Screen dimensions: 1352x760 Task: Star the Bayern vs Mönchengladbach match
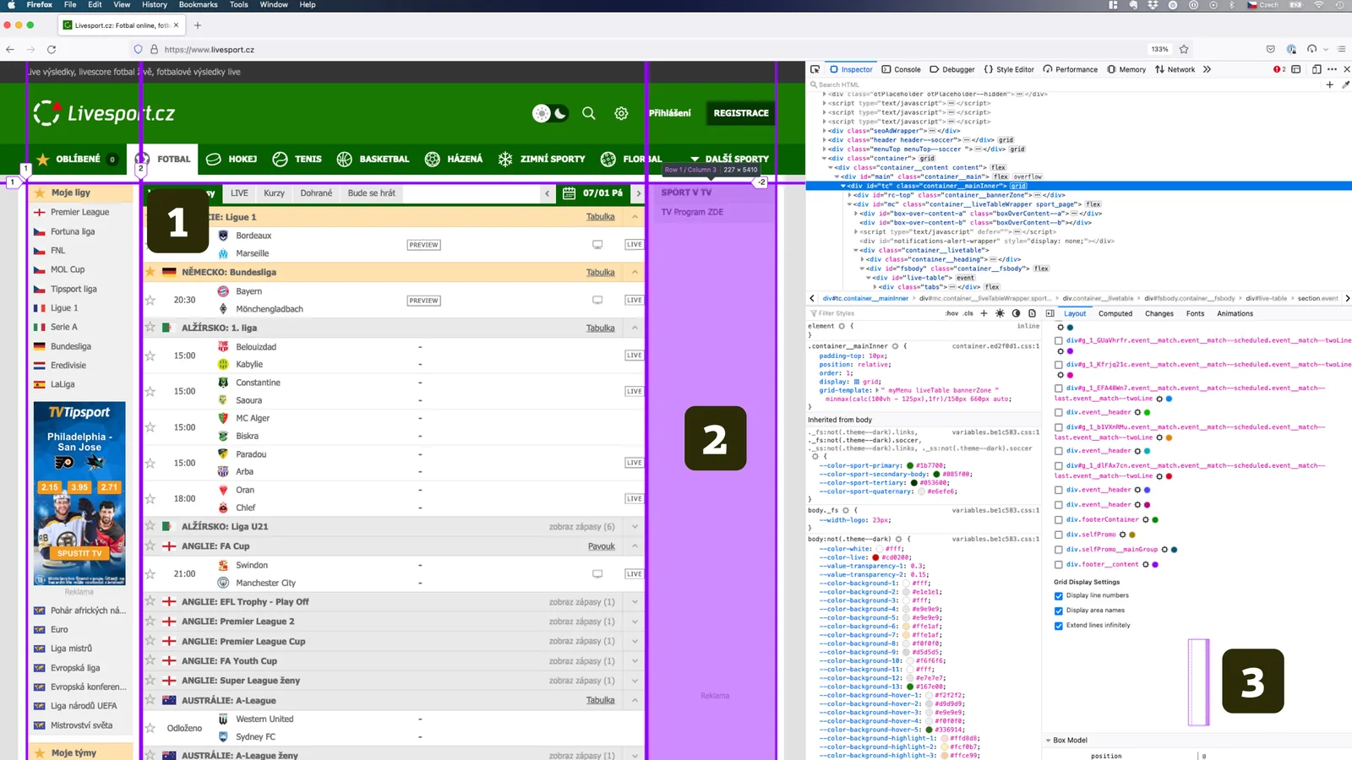click(x=150, y=300)
